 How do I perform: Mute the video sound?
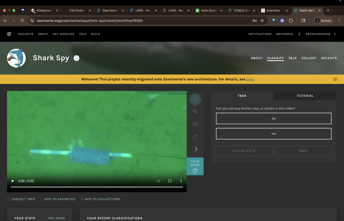click(159, 181)
